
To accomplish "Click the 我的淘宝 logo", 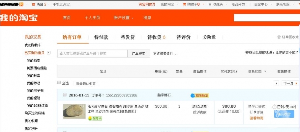I will pyautogui.click(x=19, y=18).
